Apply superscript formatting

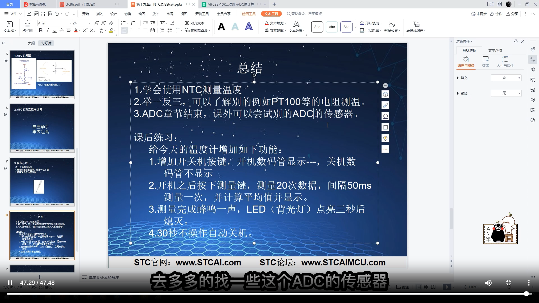click(x=85, y=31)
